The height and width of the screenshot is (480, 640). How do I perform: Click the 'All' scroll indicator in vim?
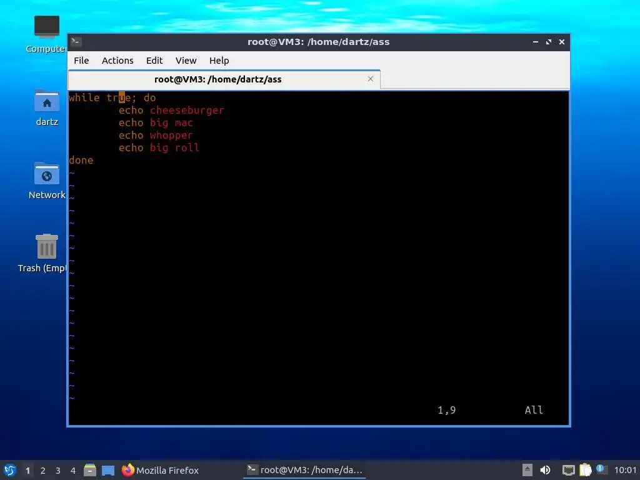(534, 410)
